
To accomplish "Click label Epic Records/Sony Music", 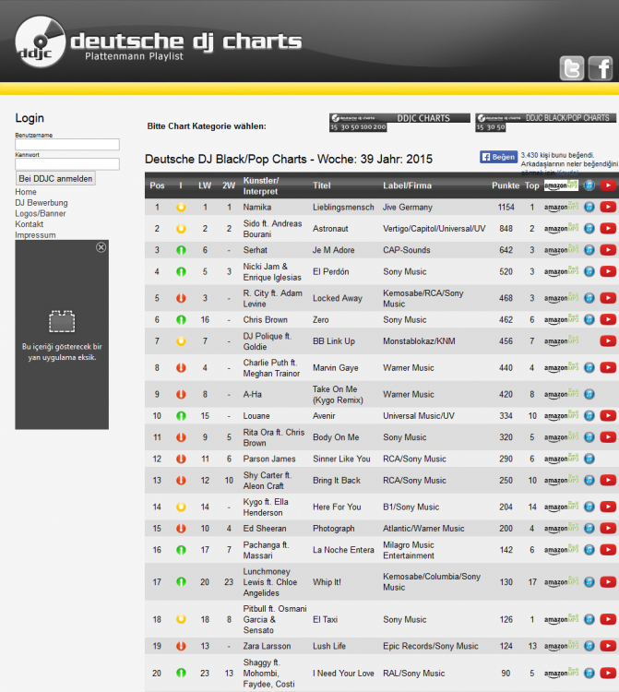I will coord(431,646).
